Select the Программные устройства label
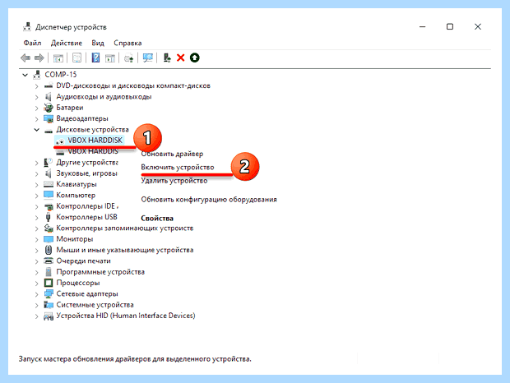This screenshot has height=383, width=510. point(100,272)
